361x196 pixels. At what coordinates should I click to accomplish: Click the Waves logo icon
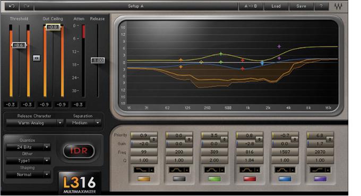click(x=338, y=6)
